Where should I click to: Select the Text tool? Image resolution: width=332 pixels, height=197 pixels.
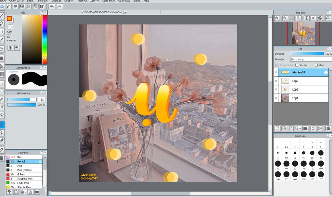tap(2, 125)
